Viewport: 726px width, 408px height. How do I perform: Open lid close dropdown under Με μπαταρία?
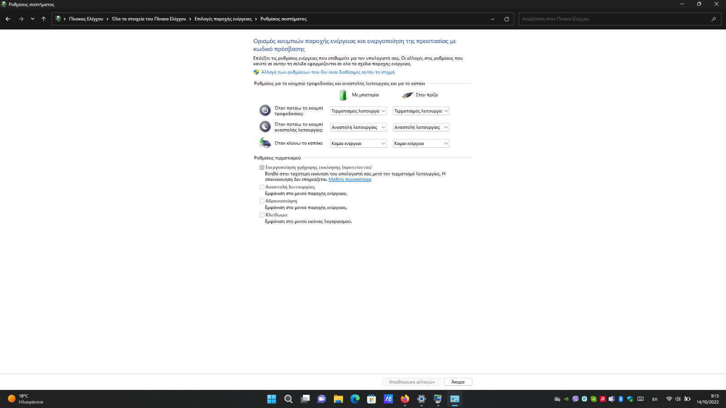(x=358, y=144)
